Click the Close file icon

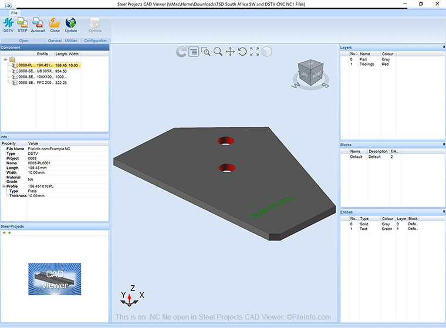pos(55,25)
